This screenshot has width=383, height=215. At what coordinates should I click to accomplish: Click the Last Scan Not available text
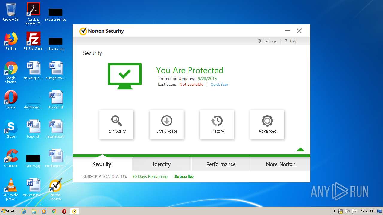(x=191, y=85)
